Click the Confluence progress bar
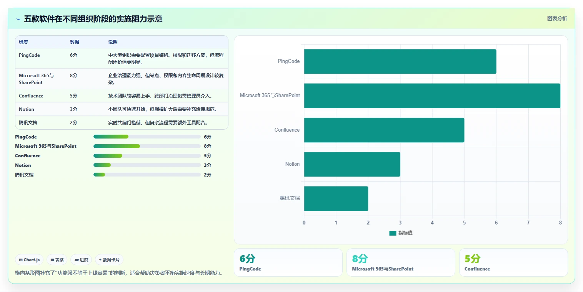583x292 pixels. [147, 156]
